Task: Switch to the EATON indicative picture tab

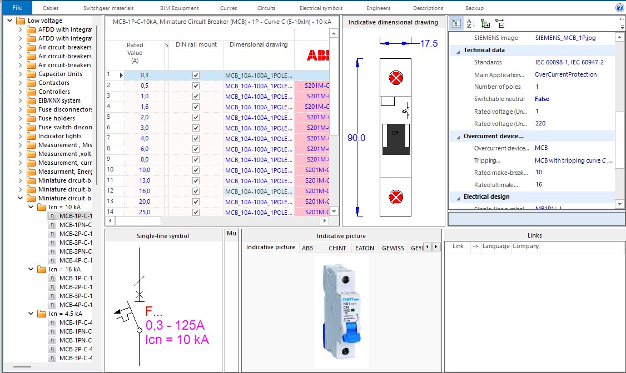Action: coord(364,248)
